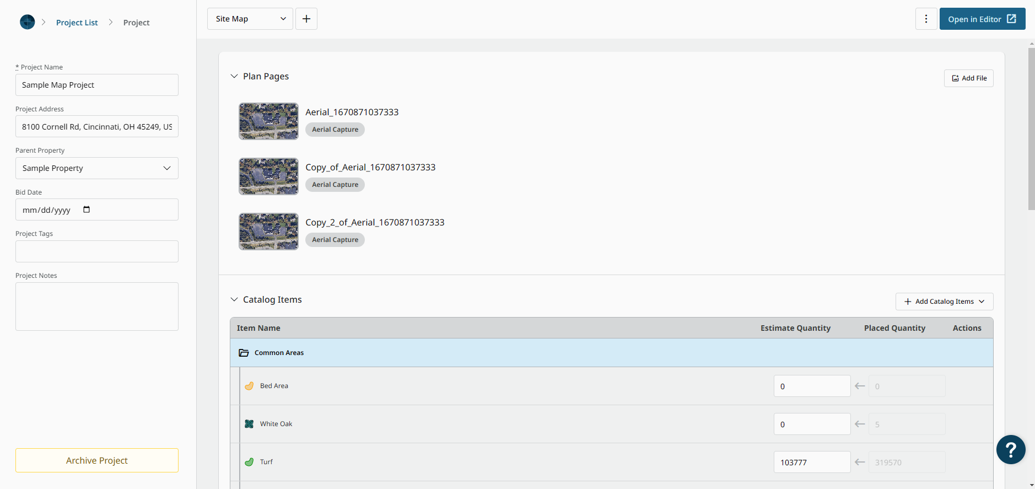Image resolution: width=1035 pixels, height=489 pixels.
Task: Click the Project Address field
Action: (x=97, y=126)
